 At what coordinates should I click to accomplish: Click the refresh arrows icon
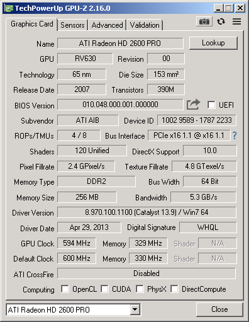tap(221, 21)
